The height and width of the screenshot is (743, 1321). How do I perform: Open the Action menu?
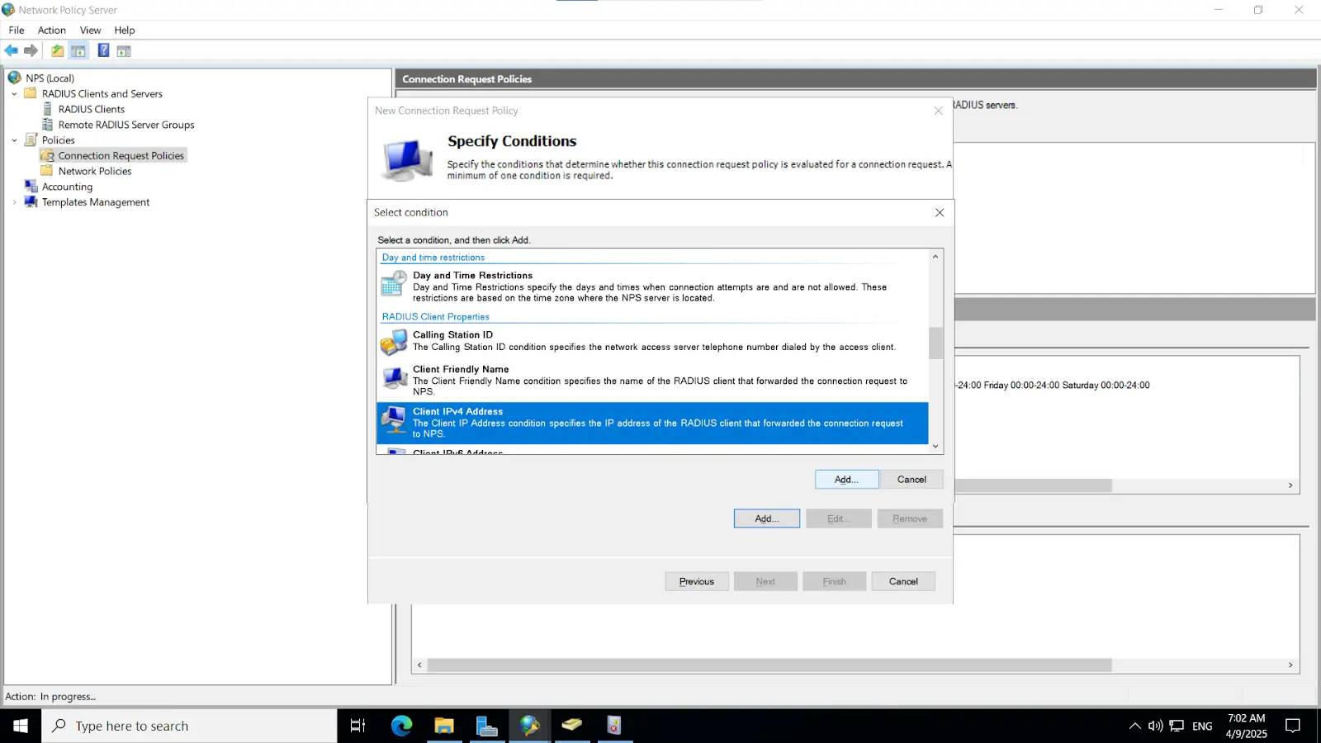[51, 30]
